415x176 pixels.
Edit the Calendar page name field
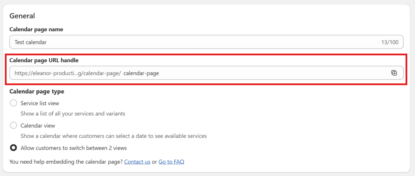click(x=206, y=42)
